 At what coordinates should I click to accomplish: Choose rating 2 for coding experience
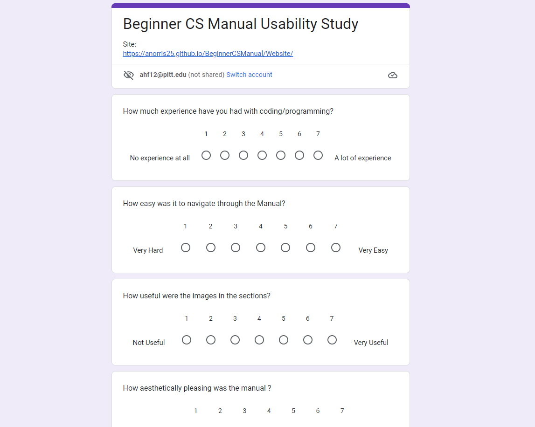(225, 155)
